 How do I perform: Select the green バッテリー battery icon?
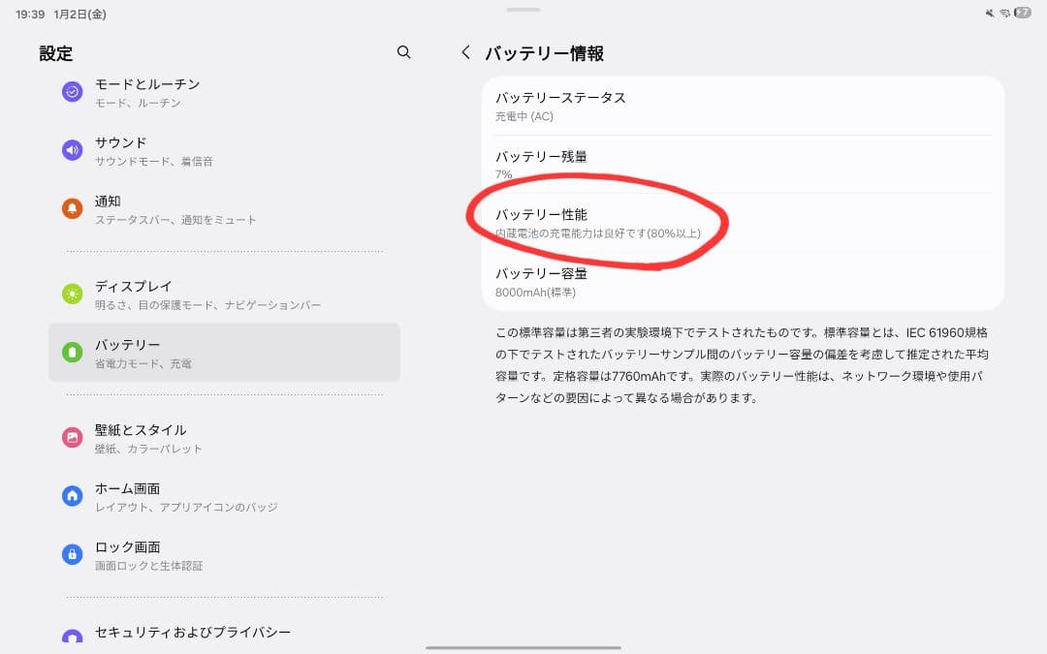coord(71,353)
